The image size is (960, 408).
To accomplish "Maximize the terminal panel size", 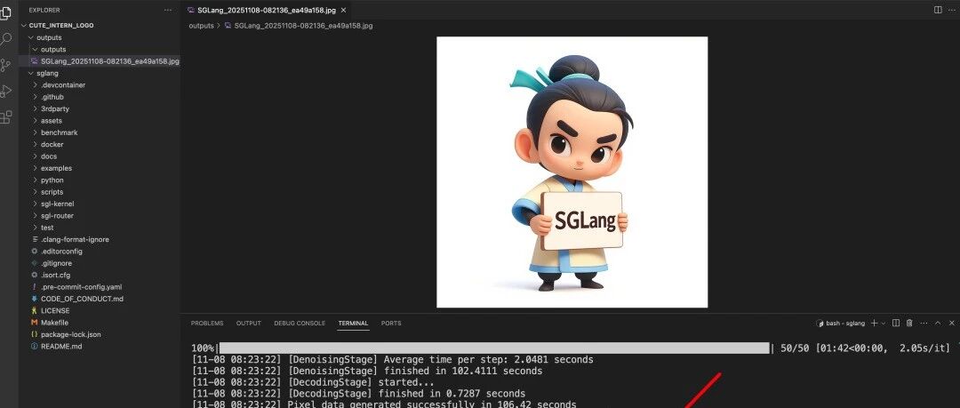I will (x=938, y=323).
